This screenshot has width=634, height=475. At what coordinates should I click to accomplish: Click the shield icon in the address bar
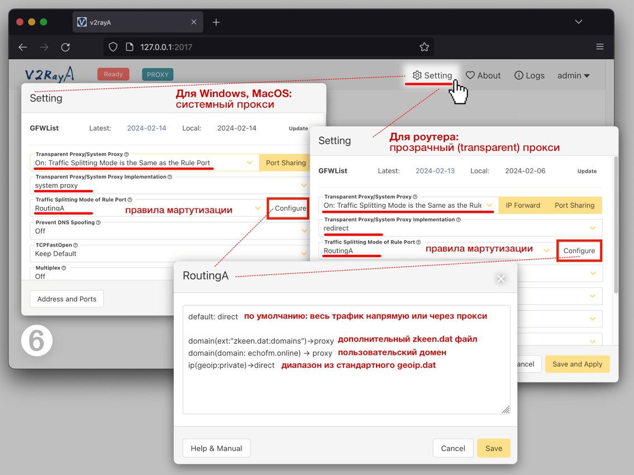113,47
